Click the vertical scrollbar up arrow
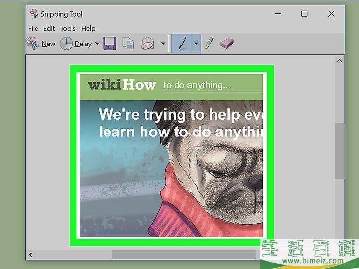This screenshot has width=359, height=269. coord(339,61)
